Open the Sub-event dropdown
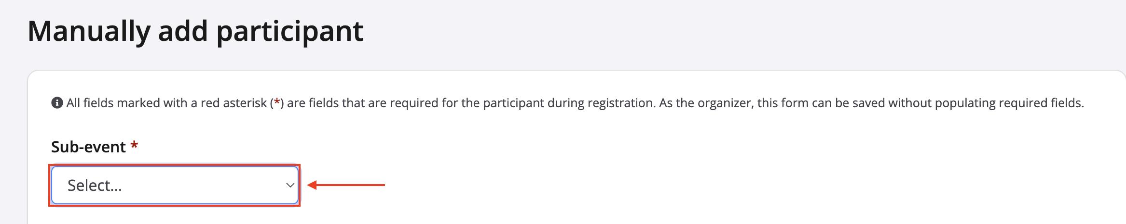1126x224 pixels. [x=174, y=185]
